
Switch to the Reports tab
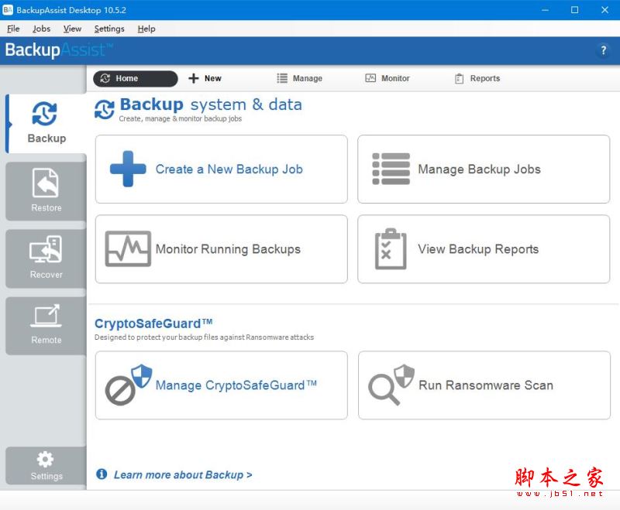coord(477,78)
